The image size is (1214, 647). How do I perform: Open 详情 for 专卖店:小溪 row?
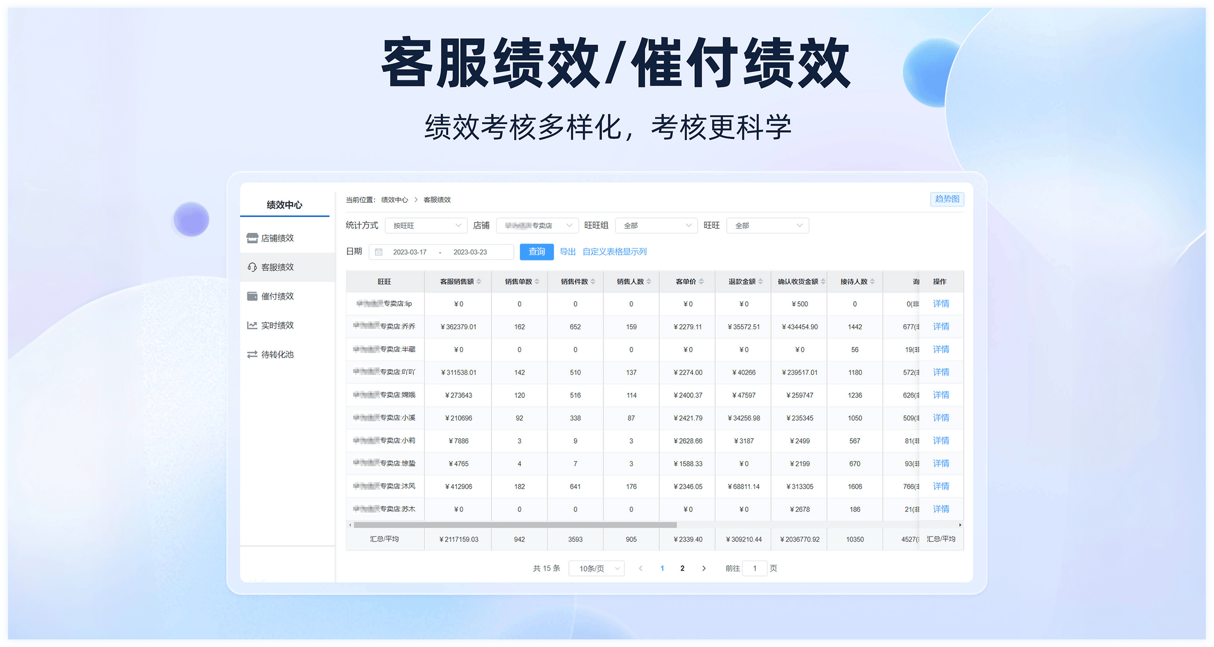pos(941,418)
